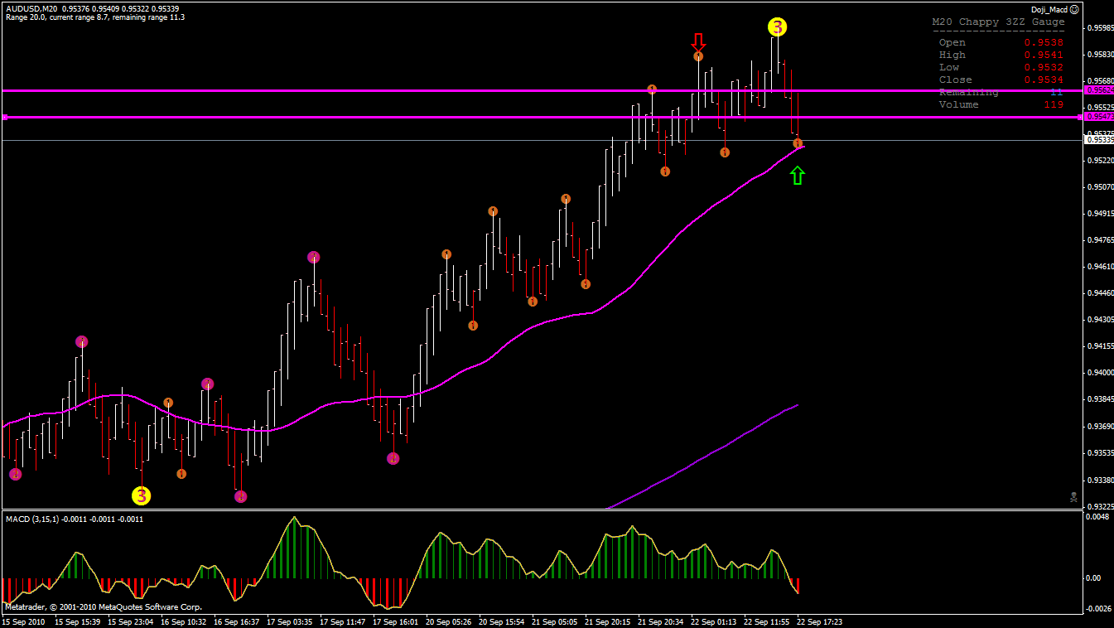Image resolution: width=1114 pixels, height=628 pixels.
Task: Click the '17 Sep 03:35' time axis label
Action: tap(290, 621)
